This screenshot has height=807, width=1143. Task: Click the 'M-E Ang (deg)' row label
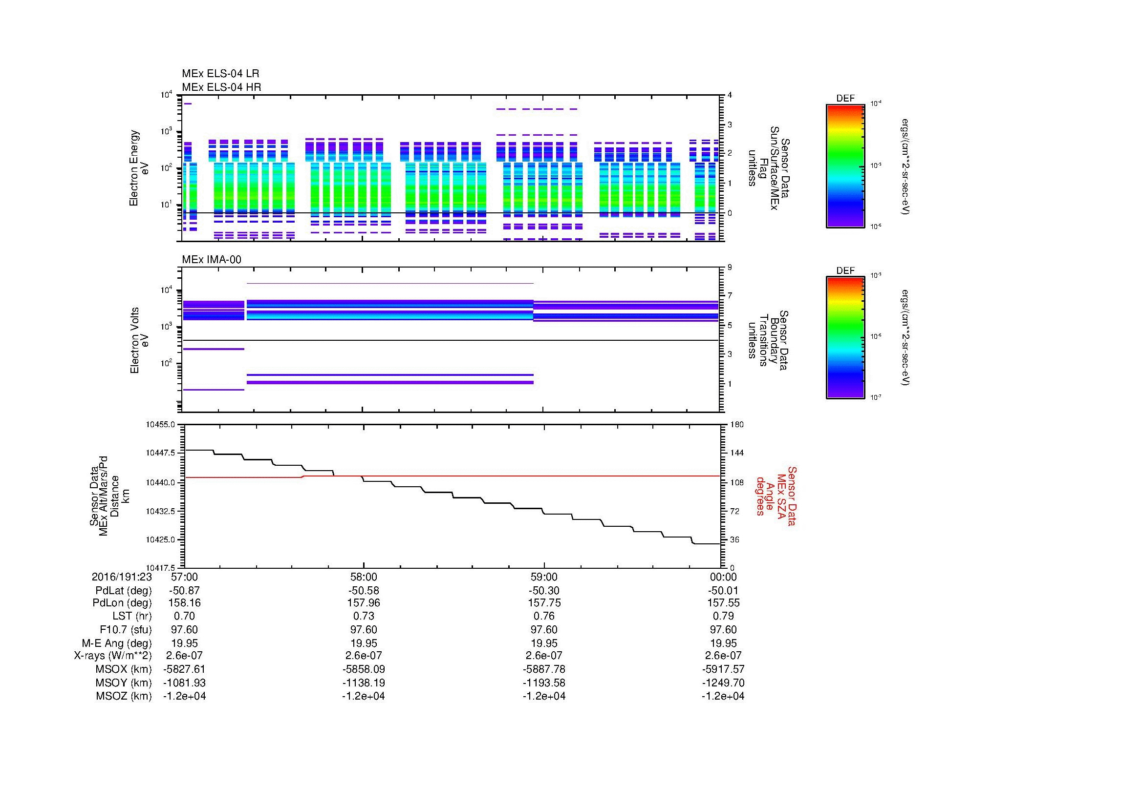click(116, 643)
